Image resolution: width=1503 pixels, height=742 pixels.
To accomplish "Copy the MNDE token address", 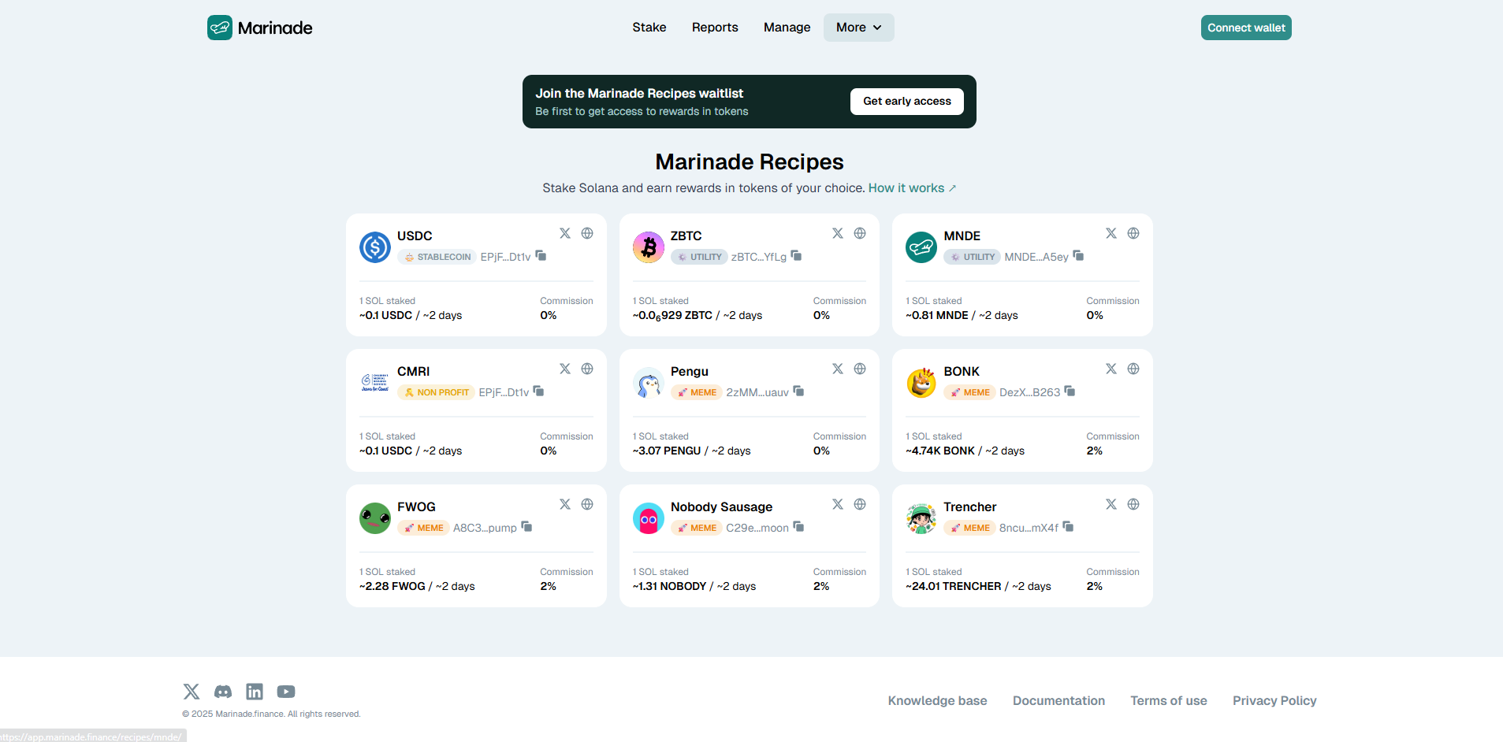I will [x=1078, y=256].
